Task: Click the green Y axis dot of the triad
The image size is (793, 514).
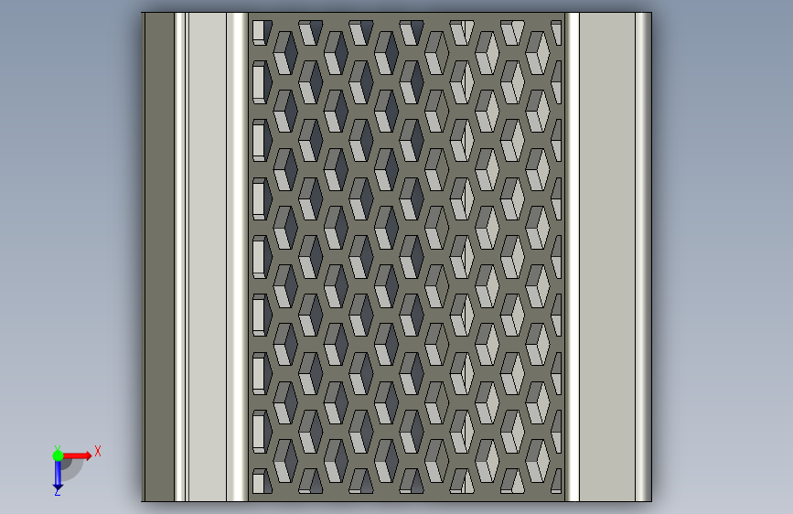Action: coord(58,455)
